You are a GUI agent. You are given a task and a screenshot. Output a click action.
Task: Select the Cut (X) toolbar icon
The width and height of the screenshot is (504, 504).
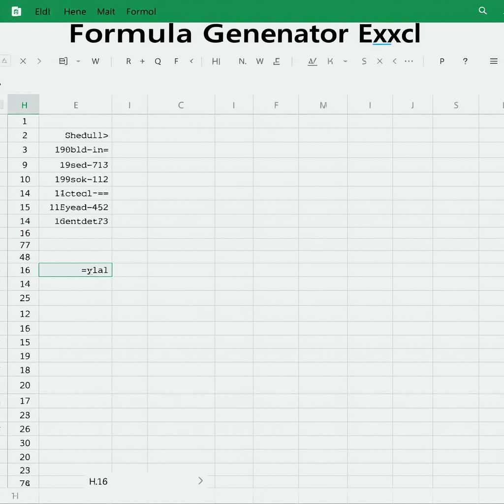[x=23, y=61]
